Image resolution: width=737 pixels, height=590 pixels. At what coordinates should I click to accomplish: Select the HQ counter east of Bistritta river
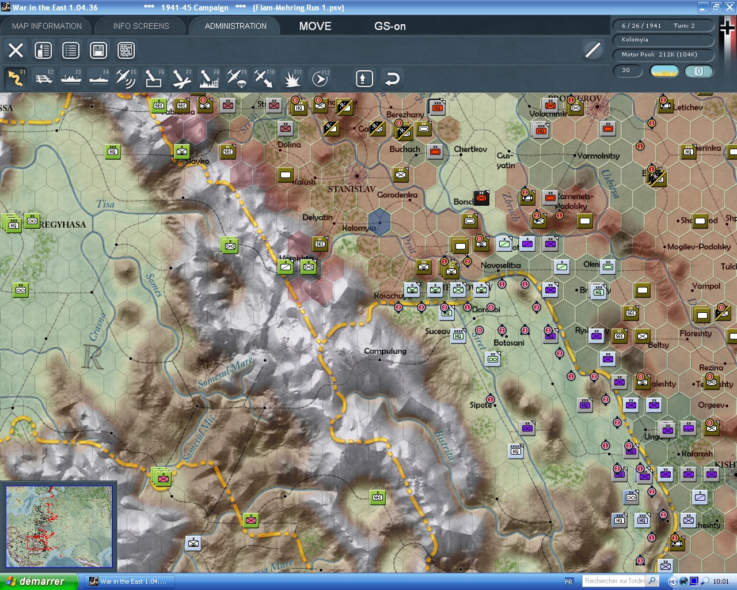coord(516,451)
